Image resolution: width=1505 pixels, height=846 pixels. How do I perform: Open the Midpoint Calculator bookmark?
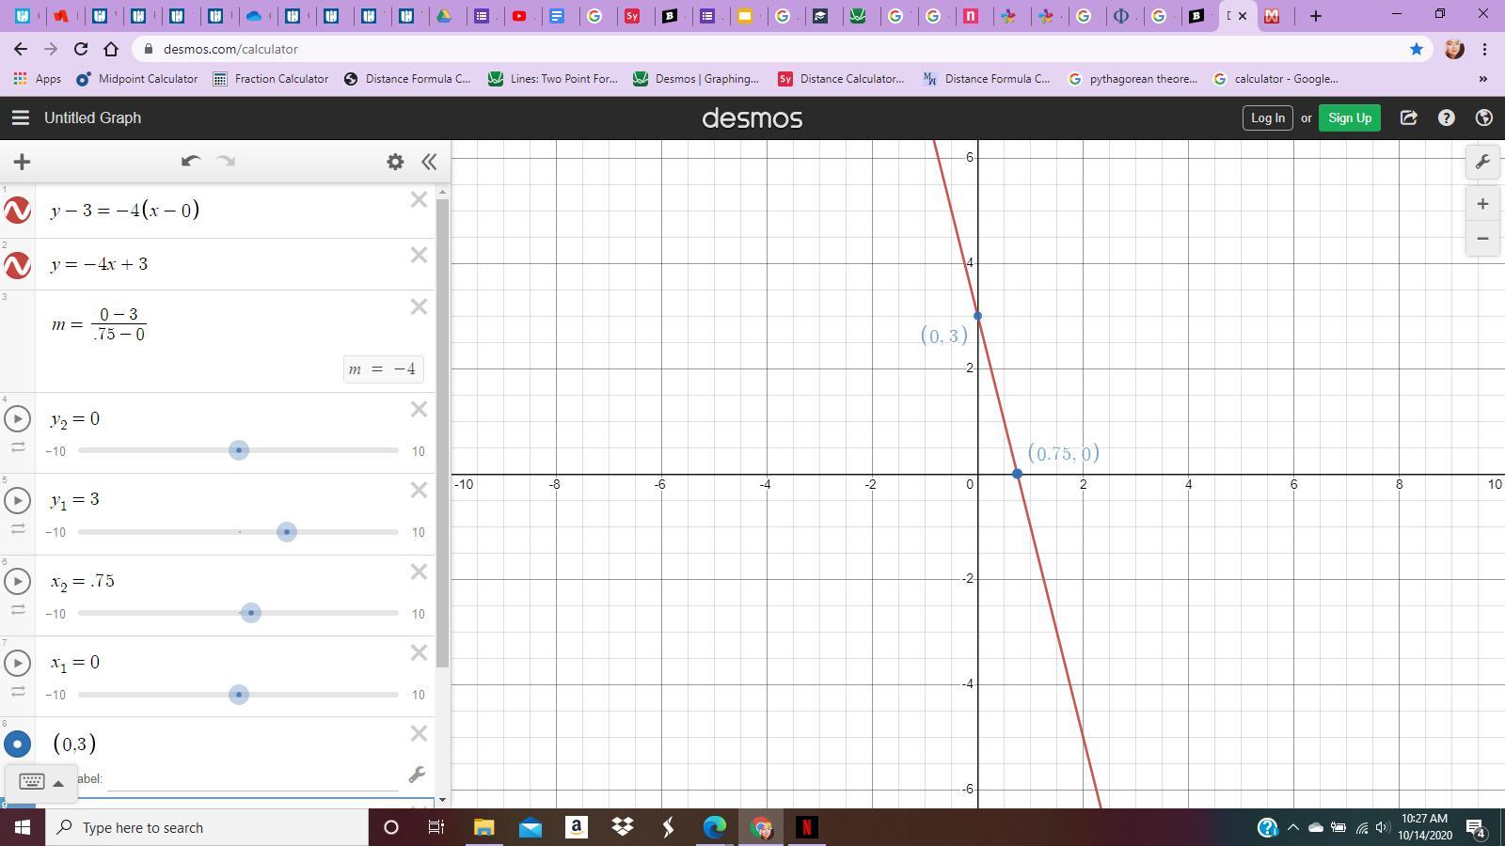click(137, 79)
